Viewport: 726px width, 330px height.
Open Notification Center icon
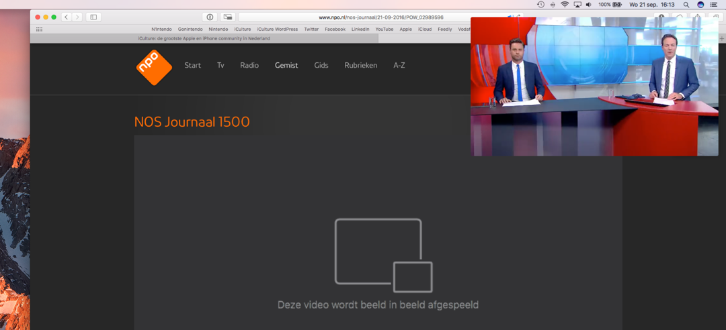[713, 5]
